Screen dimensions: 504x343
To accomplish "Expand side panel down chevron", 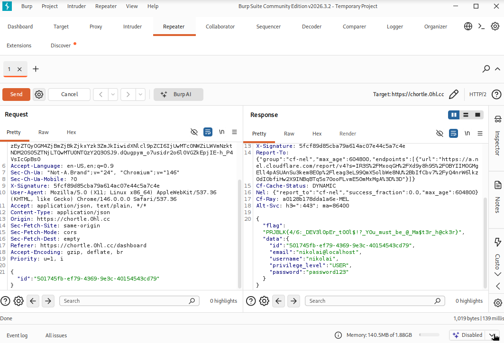I will 497,274.
